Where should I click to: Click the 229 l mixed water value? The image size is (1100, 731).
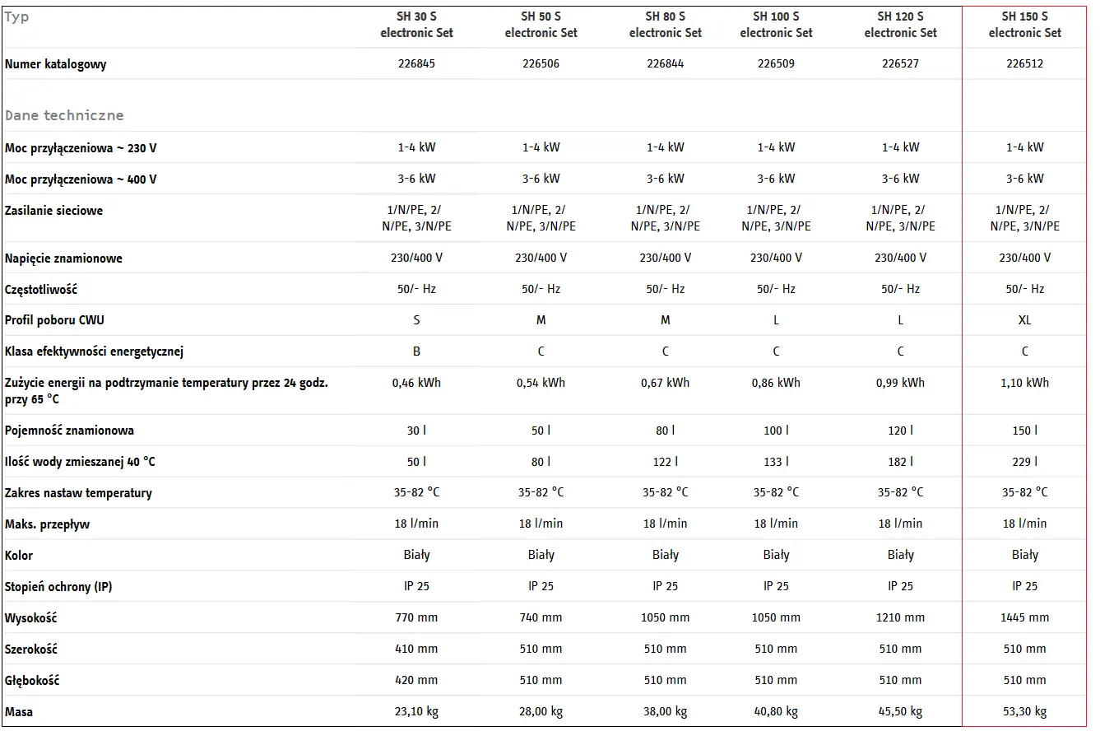click(x=1024, y=462)
